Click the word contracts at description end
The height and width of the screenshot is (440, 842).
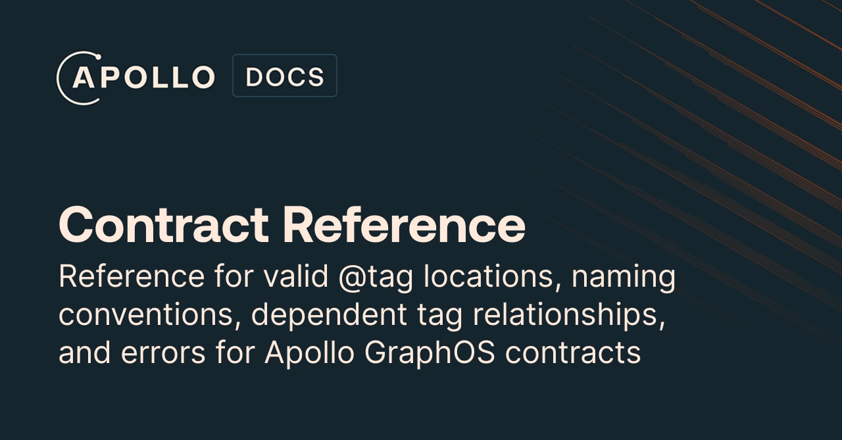click(x=573, y=354)
